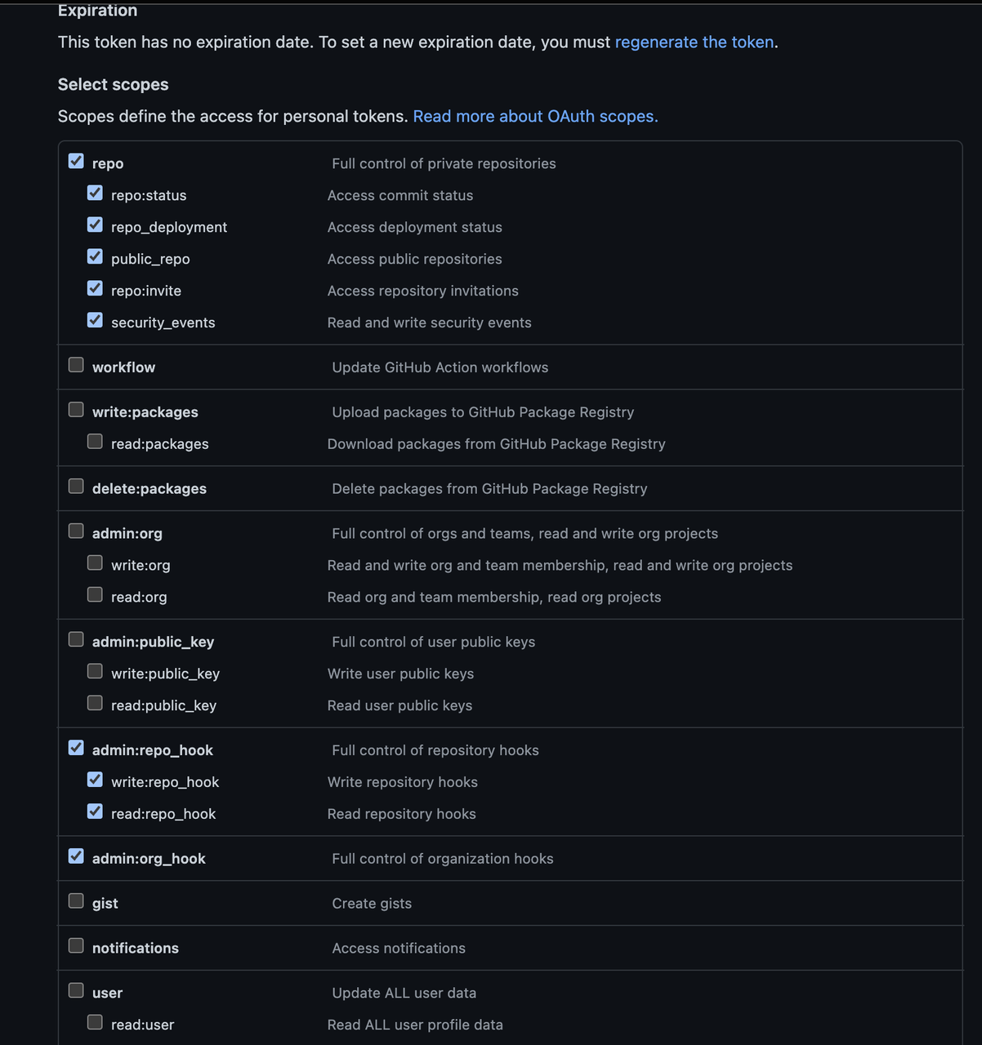This screenshot has width=982, height=1045.
Task: Uncheck the repo scope checkbox
Action: click(76, 162)
